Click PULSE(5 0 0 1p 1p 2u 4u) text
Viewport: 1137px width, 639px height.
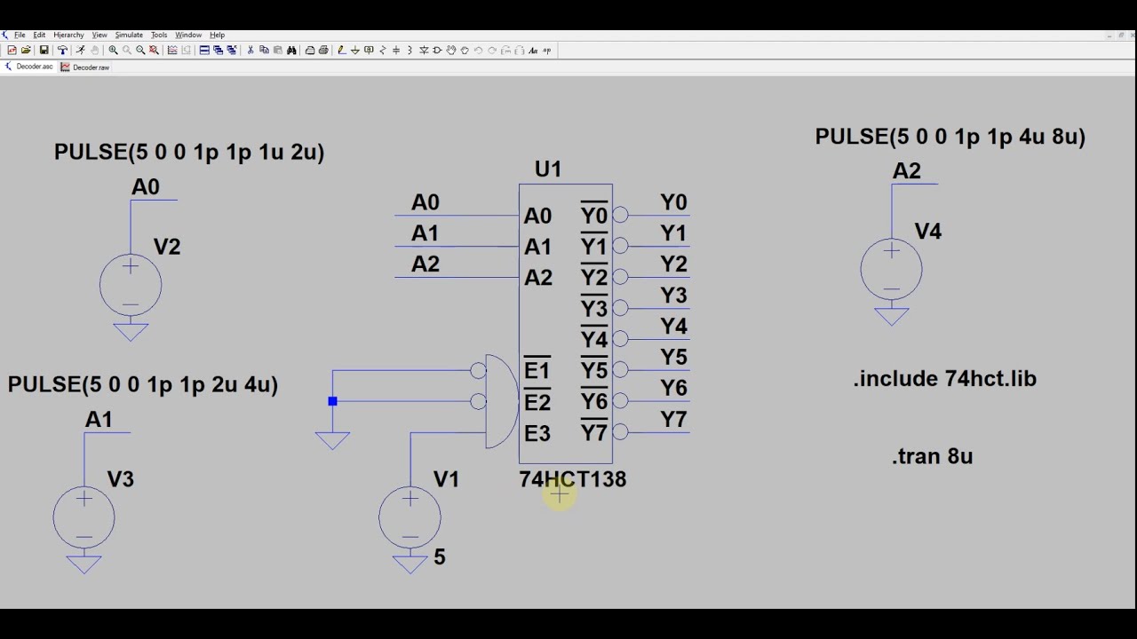coord(143,385)
